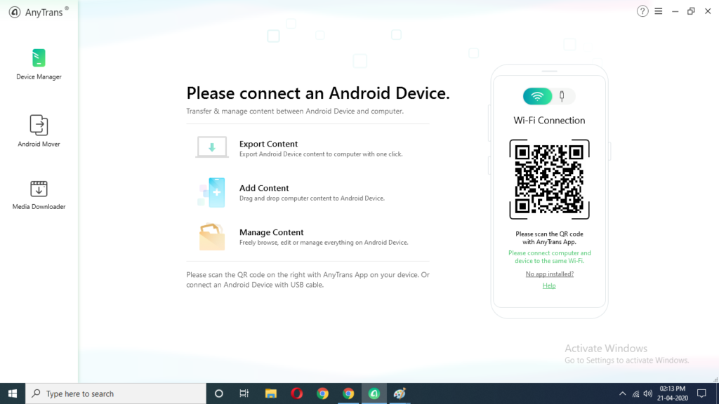Open the Paint taskbar icon
Image resolution: width=719 pixels, height=404 pixels.
click(400, 393)
